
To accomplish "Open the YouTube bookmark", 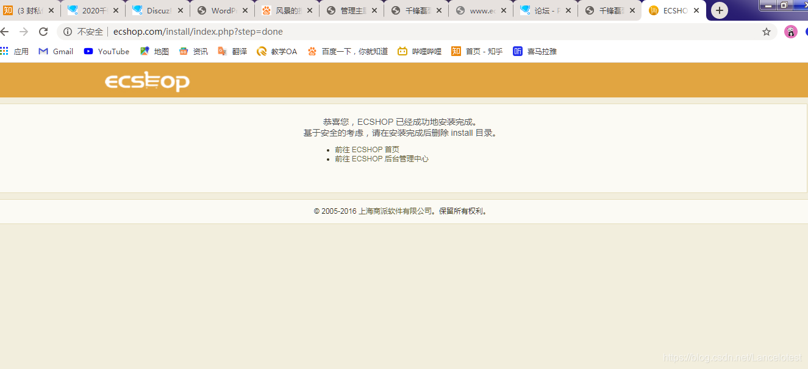I will click(x=107, y=52).
